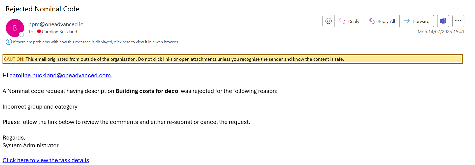Open the three-dots more actions menu
The image size is (475, 165).
click(458, 21)
